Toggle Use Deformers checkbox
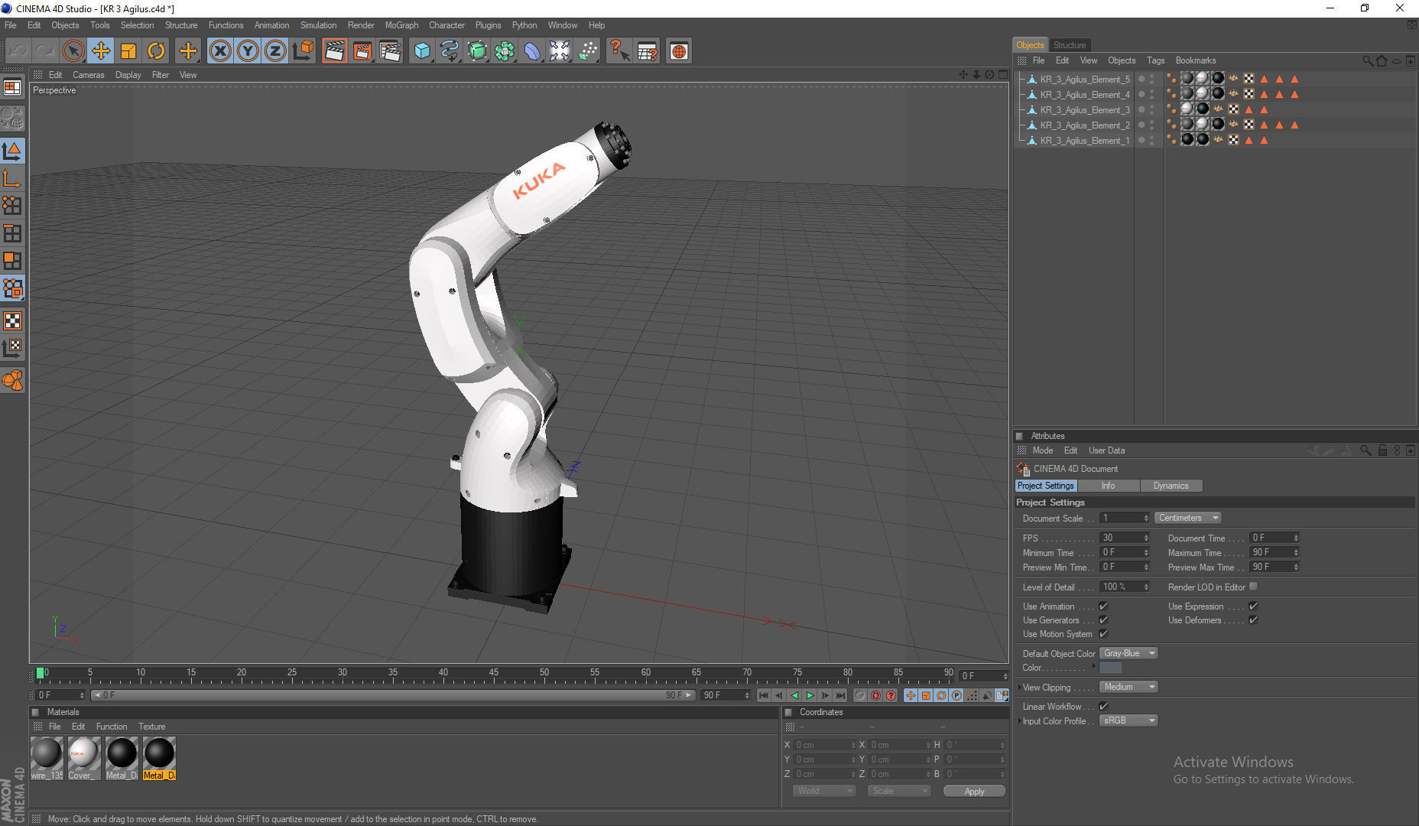 (x=1253, y=619)
